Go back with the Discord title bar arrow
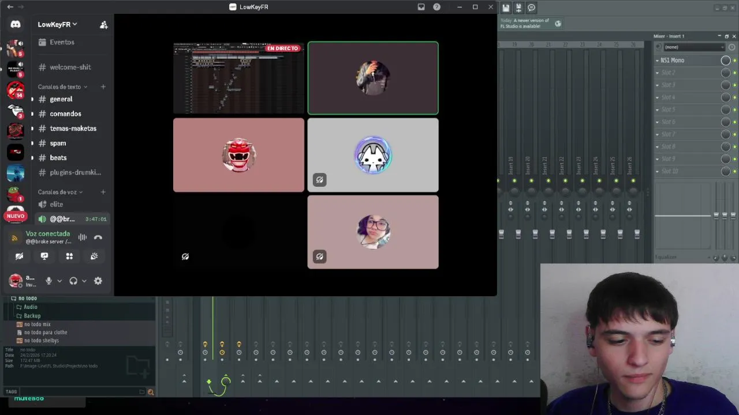 click(10, 7)
